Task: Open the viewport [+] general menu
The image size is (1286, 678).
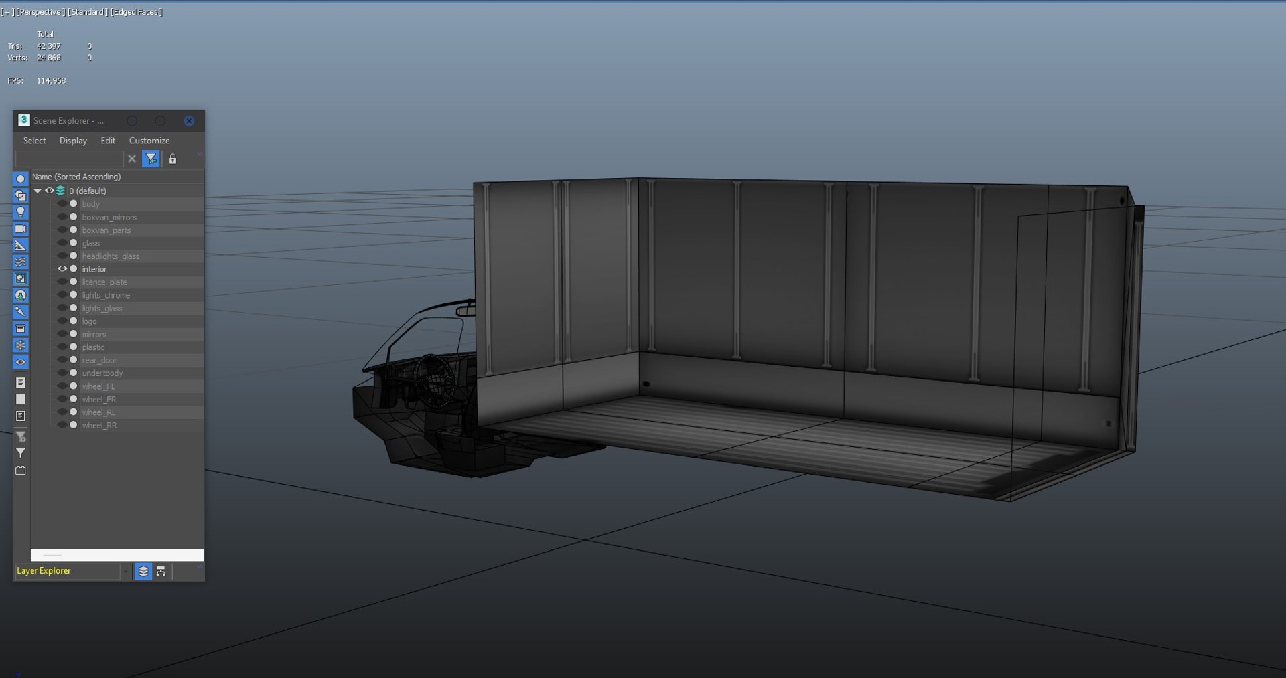Action: click(7, 12)
